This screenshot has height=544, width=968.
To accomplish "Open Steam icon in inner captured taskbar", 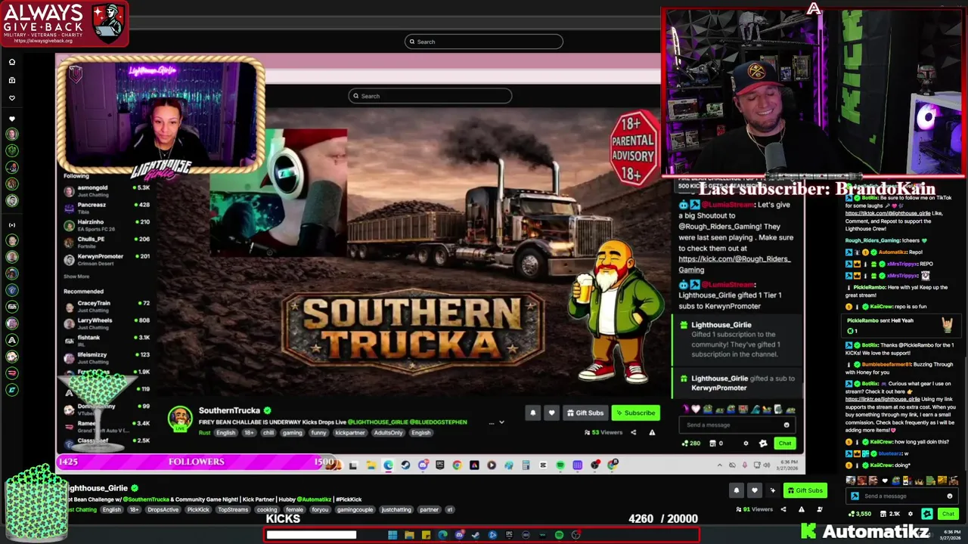I will pos(405,465).
